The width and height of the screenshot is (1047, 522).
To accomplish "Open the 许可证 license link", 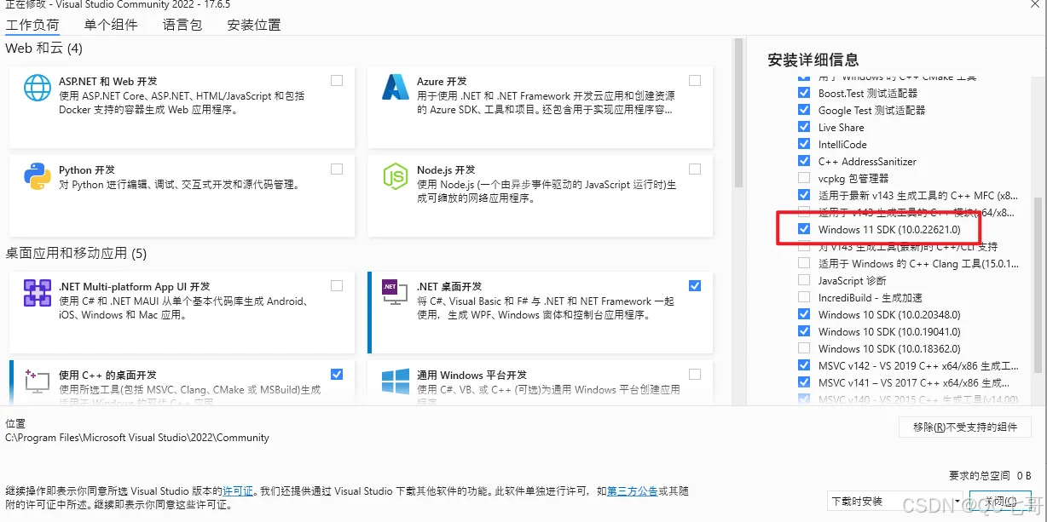I will coord(238,491).
